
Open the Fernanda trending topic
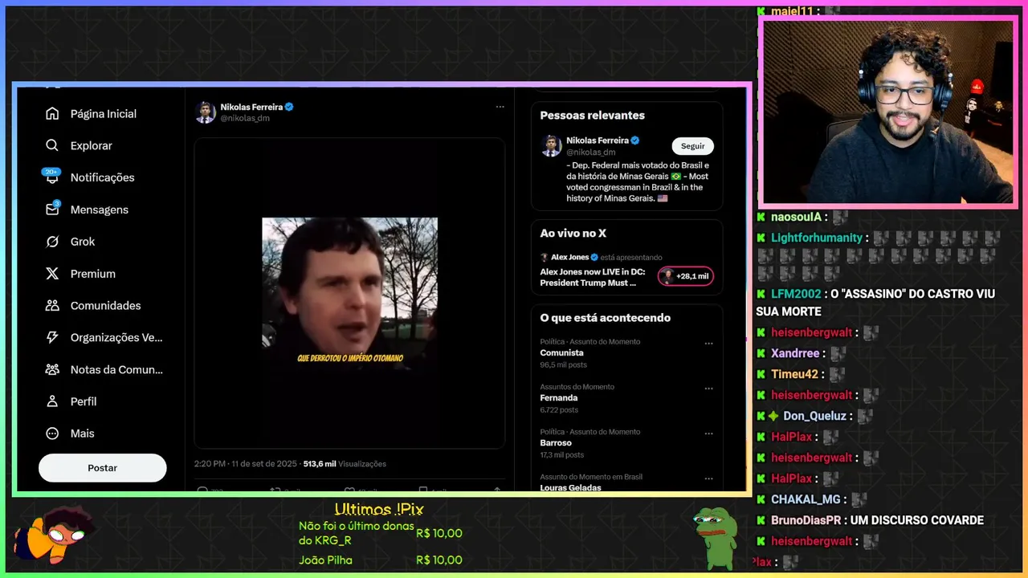click(x=559, y=398)
